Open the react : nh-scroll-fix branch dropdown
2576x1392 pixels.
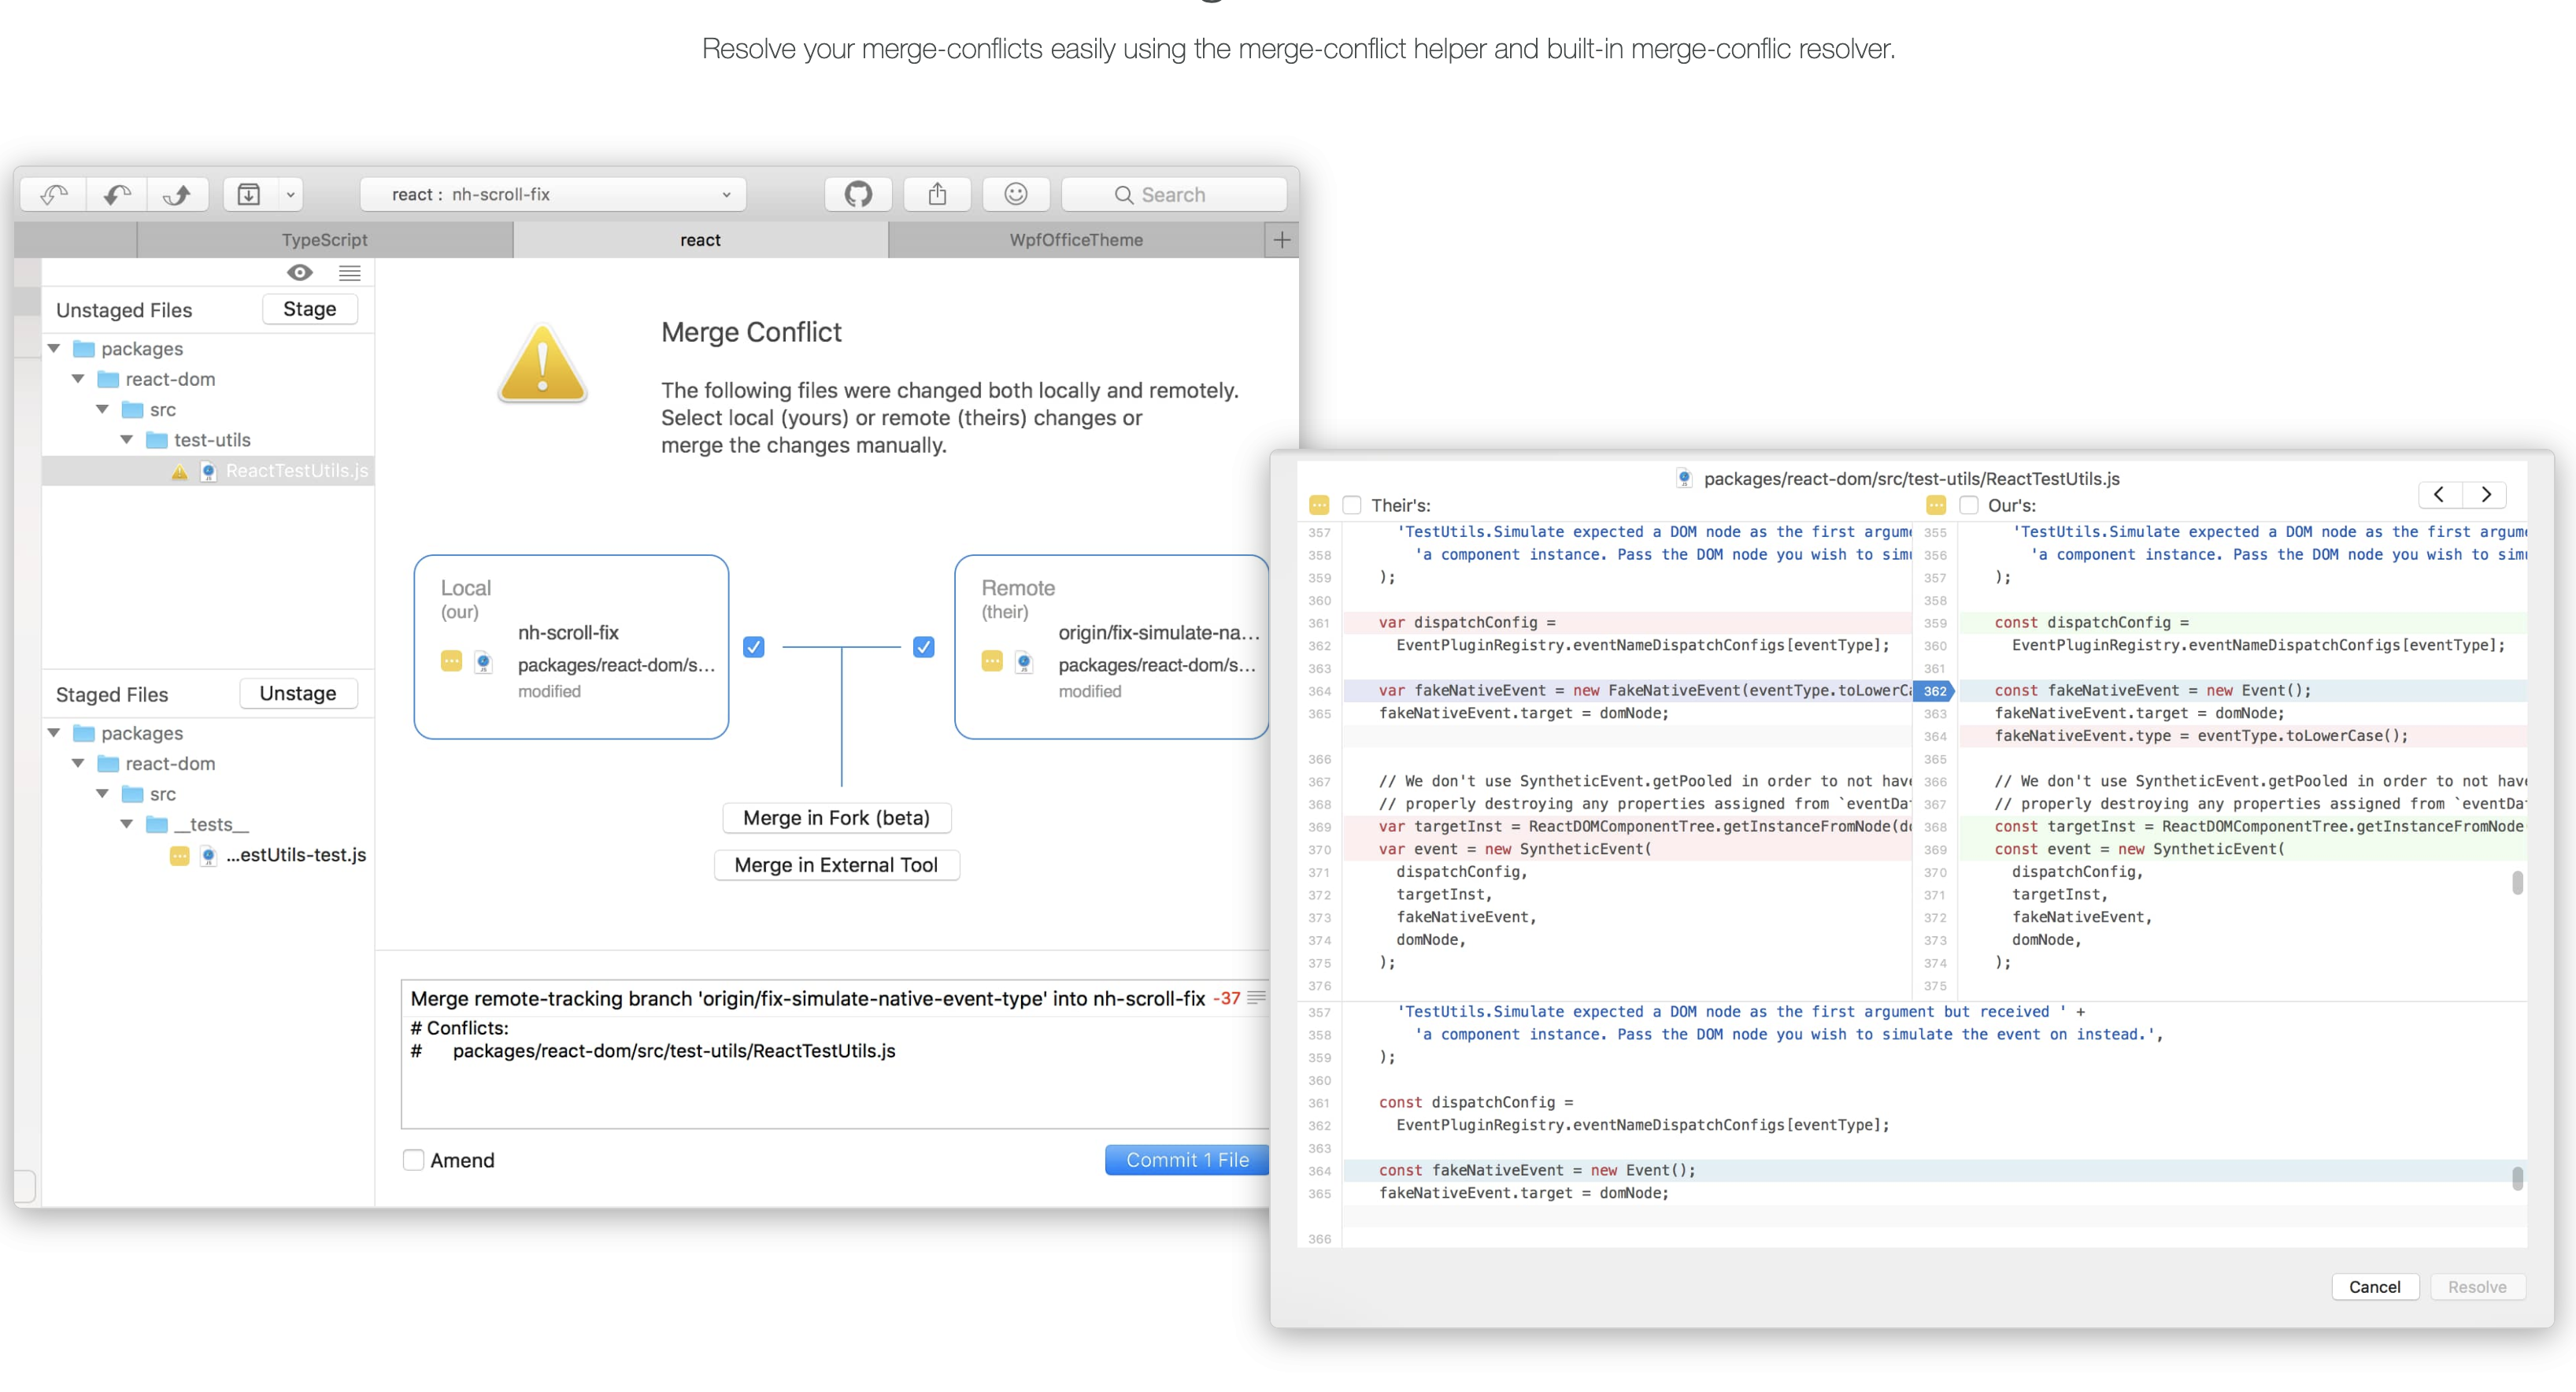[553, 194]
